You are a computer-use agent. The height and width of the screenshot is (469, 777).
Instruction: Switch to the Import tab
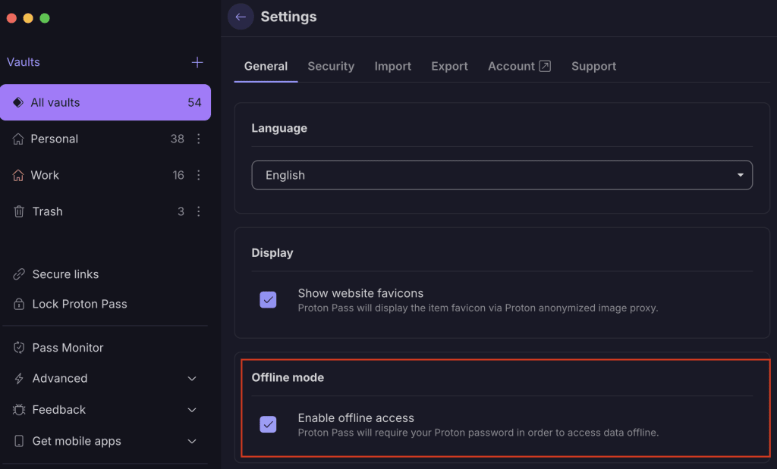(393, 67)
